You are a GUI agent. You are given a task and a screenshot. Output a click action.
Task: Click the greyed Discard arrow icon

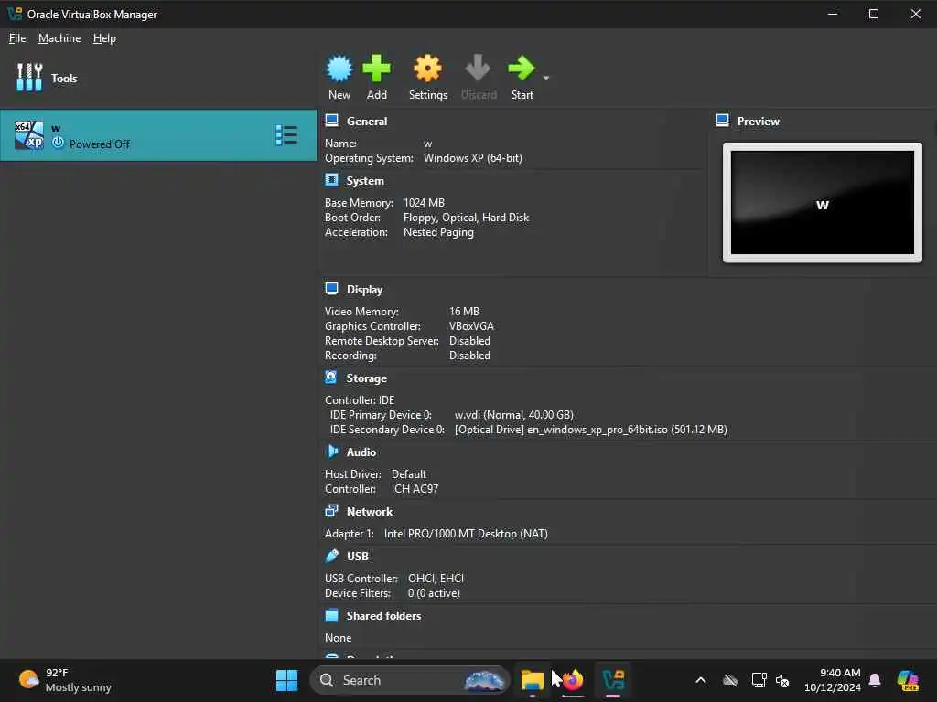(478, 69)
